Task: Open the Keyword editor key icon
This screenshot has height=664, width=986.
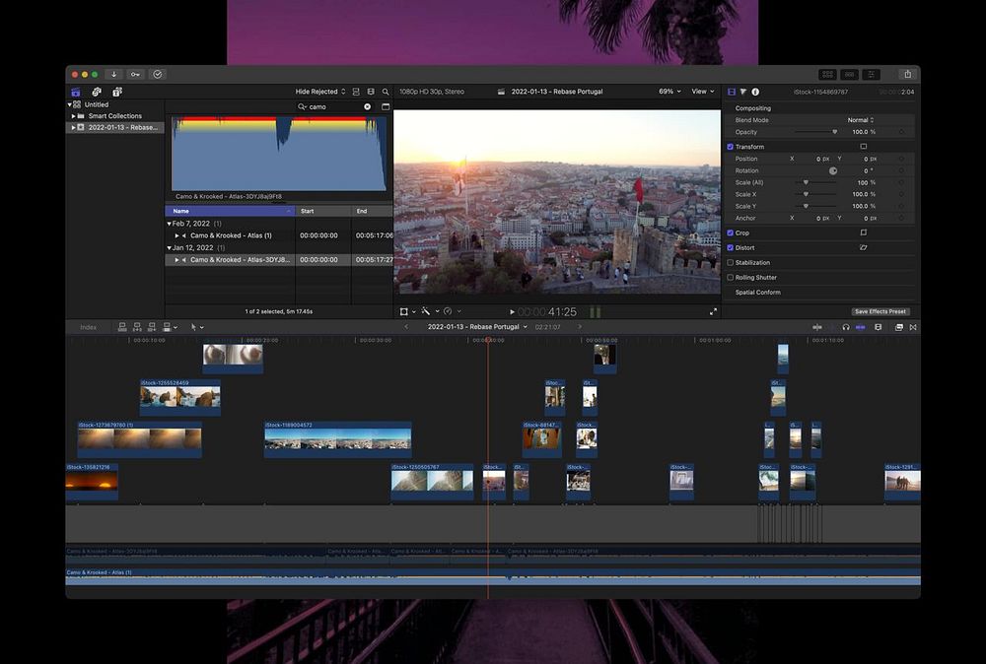Action: 135,74
